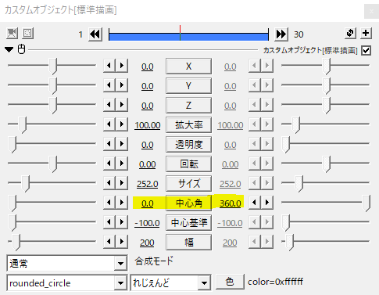Increase left 中心角 value with right arrow
Viewport: 379px width, 295px height.
tap(122, 203)
